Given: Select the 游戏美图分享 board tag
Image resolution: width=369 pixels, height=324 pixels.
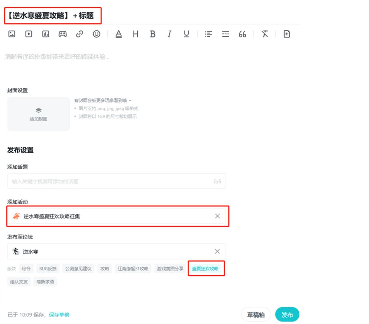Looking at the screenshot, I should [170, 268].
